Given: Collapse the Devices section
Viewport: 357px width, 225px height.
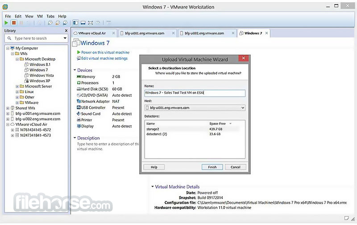Looking at the screenshot, I should [x=75, y=70].
